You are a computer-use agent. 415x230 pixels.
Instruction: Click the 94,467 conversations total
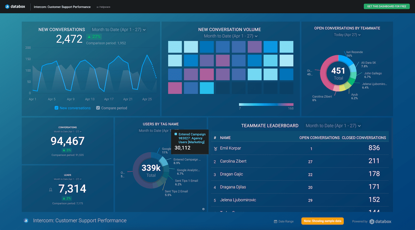(x=67, y=141)
